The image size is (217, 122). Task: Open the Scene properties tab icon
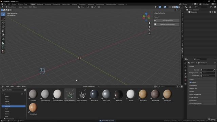185,77
